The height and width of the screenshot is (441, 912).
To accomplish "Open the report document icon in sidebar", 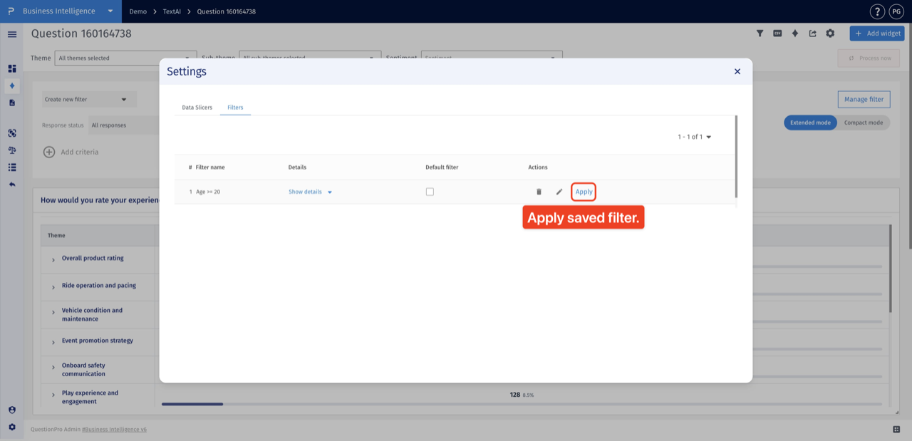I will click(x=12, y=103).
